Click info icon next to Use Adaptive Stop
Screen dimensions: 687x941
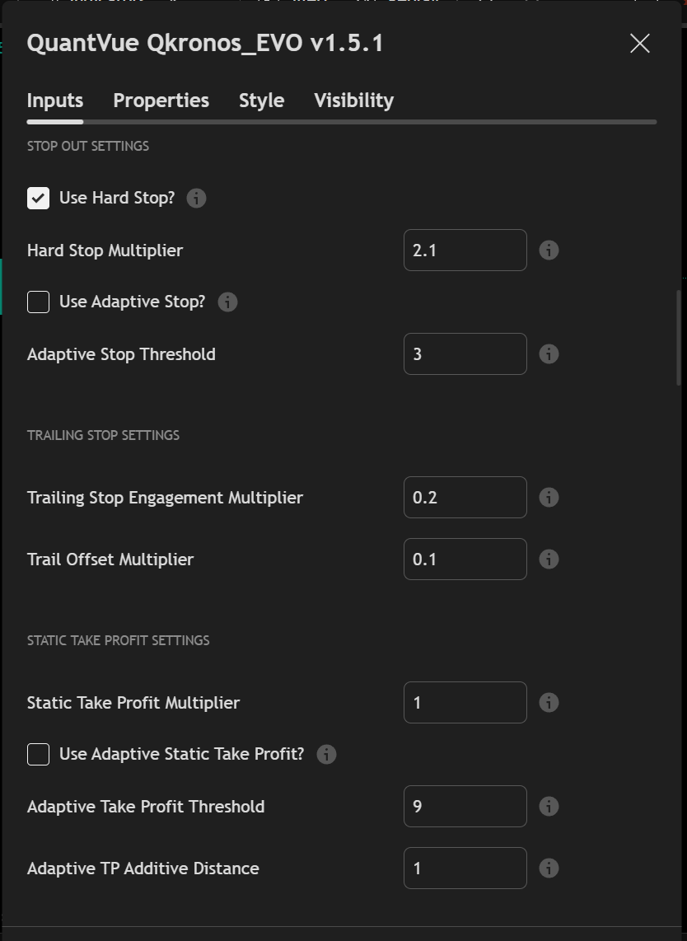click(227, 302)
